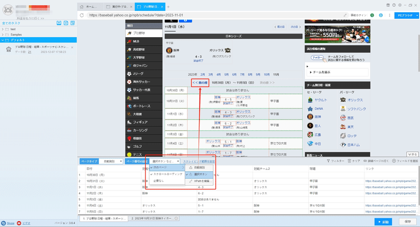The height and width of the screenshot is (227, 420).
Task: Click the 全てのタスク heading
Action: tap(11, 23)
